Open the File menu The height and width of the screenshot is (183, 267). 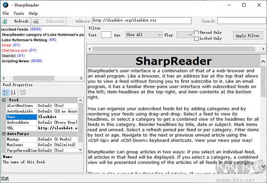pos(6,13)
